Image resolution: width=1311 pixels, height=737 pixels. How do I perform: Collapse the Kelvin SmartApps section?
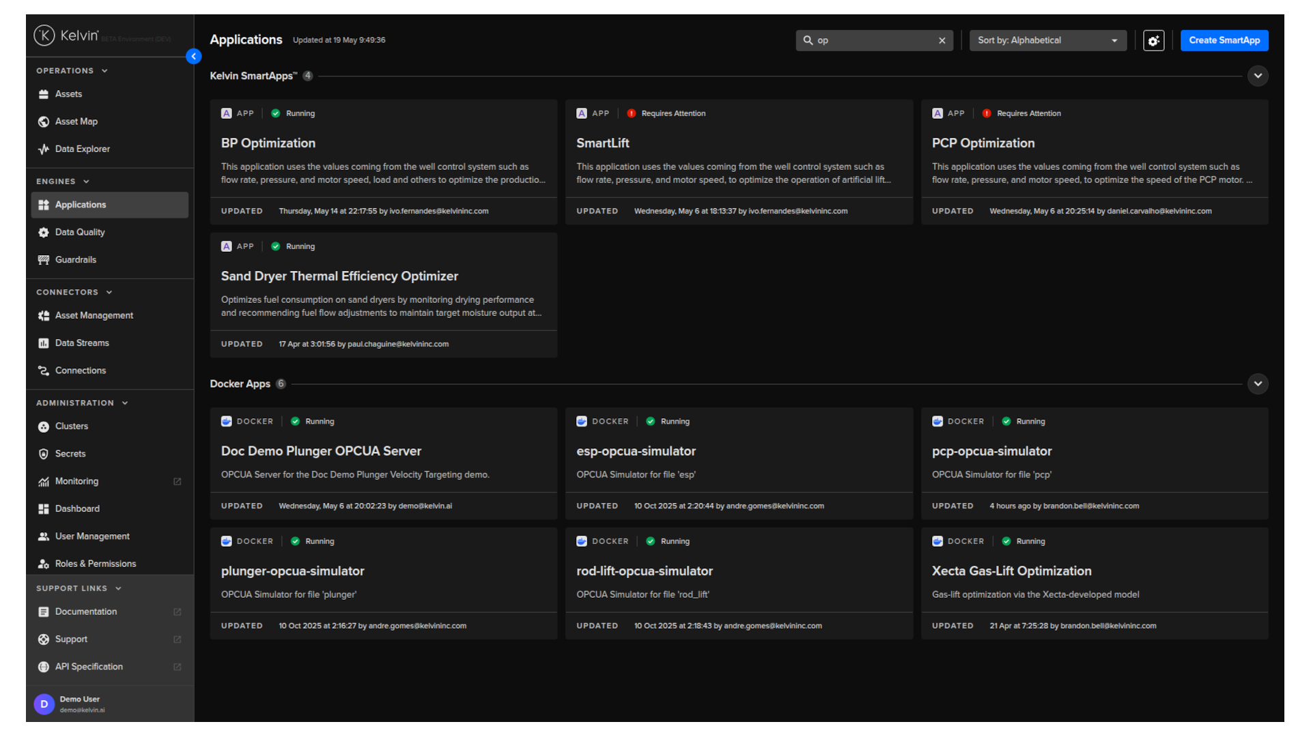(1258, 76)
